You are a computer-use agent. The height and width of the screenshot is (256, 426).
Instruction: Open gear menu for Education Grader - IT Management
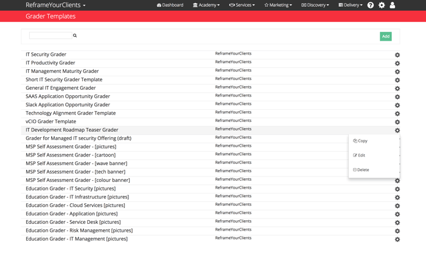click(397, 239)
